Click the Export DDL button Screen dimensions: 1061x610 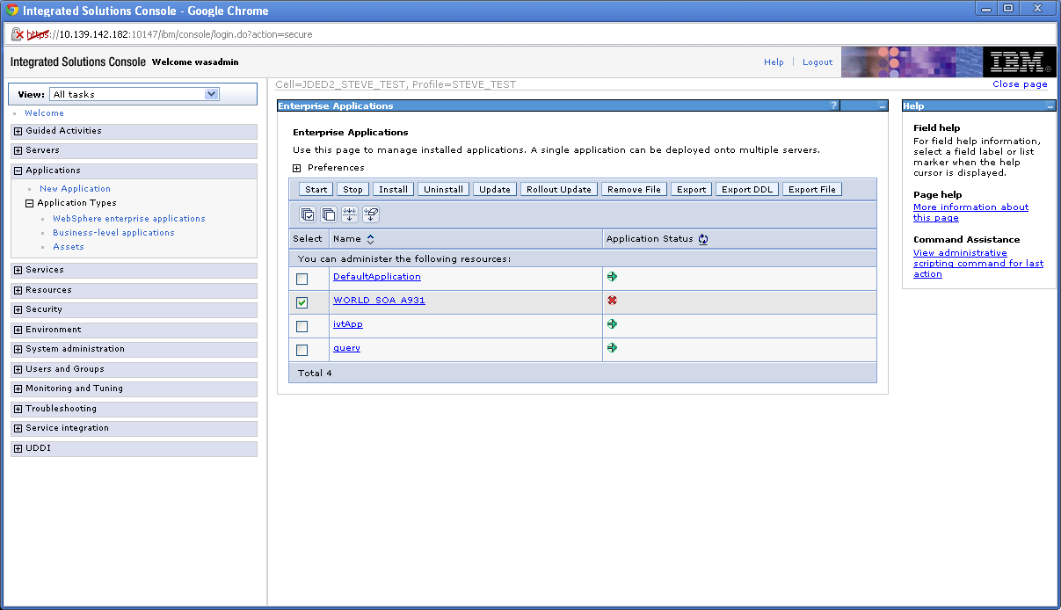747,189
